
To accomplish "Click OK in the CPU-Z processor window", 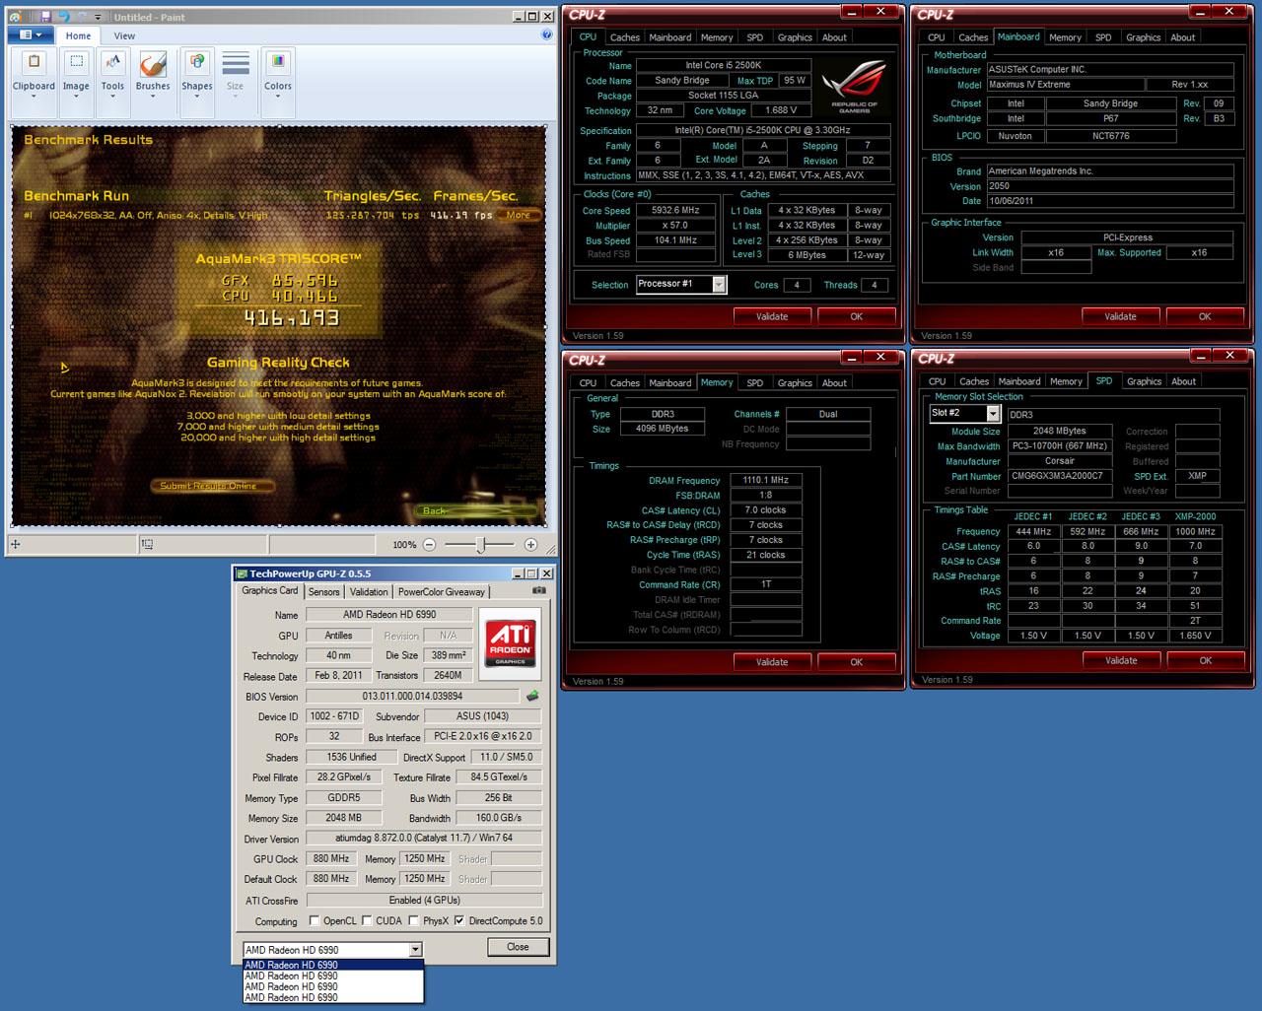I will 857,316.
